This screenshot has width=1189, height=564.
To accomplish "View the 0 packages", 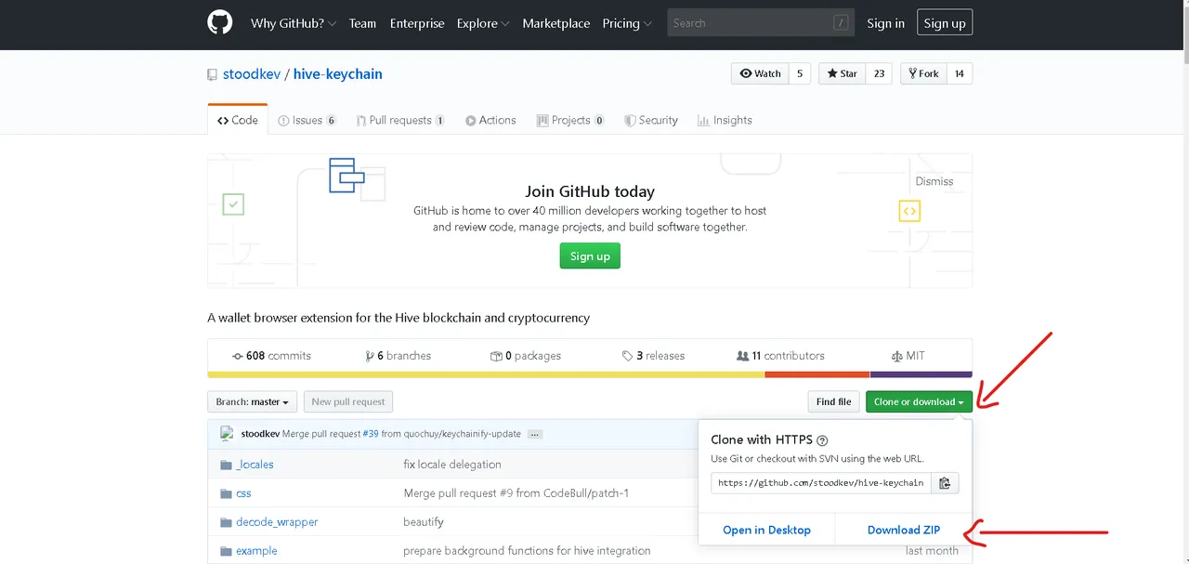I will click(526, 356).
